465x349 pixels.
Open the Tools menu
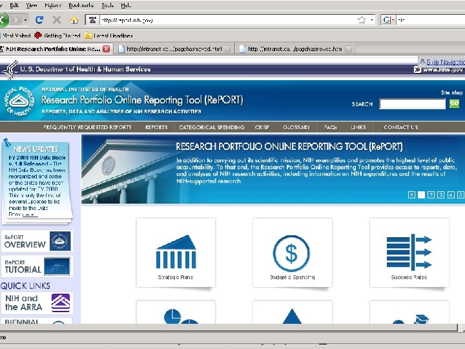(x=107, y=5)
